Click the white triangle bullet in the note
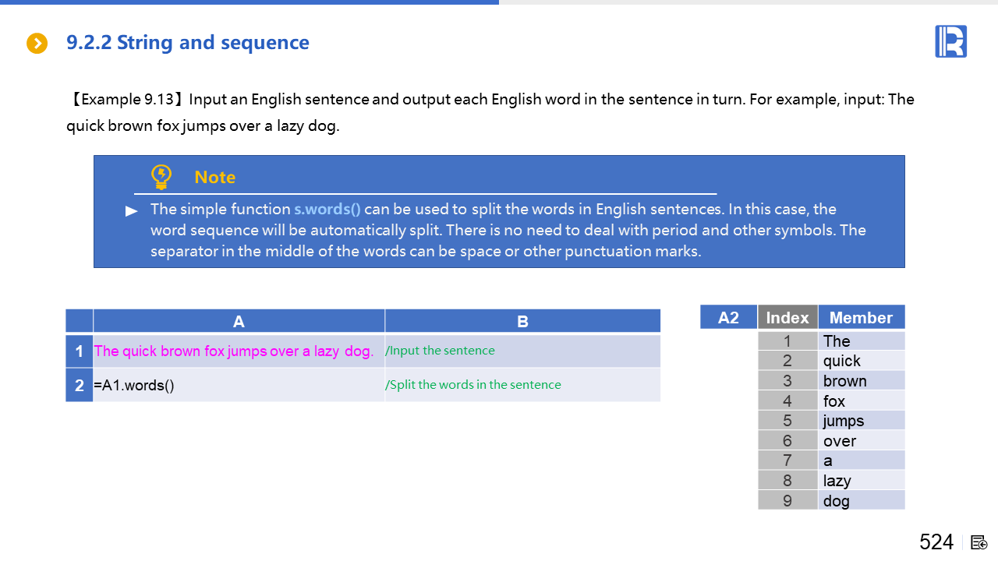 pyautogui.click(x=132, y=211)
